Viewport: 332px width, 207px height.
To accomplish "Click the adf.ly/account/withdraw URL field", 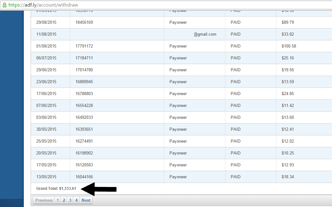I will pyautogui.click(x=166, y=5).
